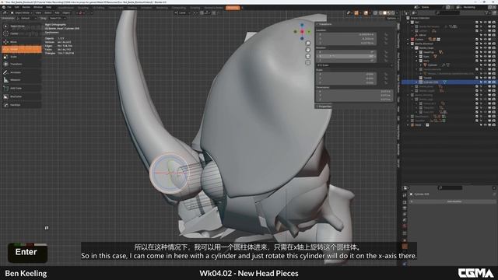Open viewport Select menu
Screen dimensions: 498x280
coord(47,13)
